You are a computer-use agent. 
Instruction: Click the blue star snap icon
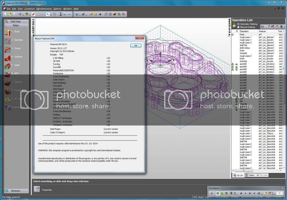point(77,14)
